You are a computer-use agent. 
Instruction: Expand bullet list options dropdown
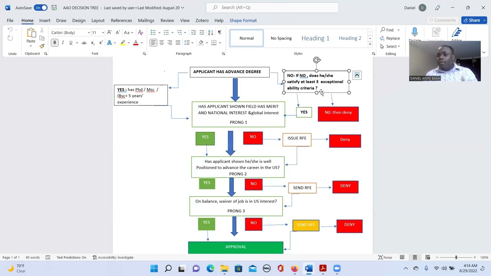[x=159, y=33]
